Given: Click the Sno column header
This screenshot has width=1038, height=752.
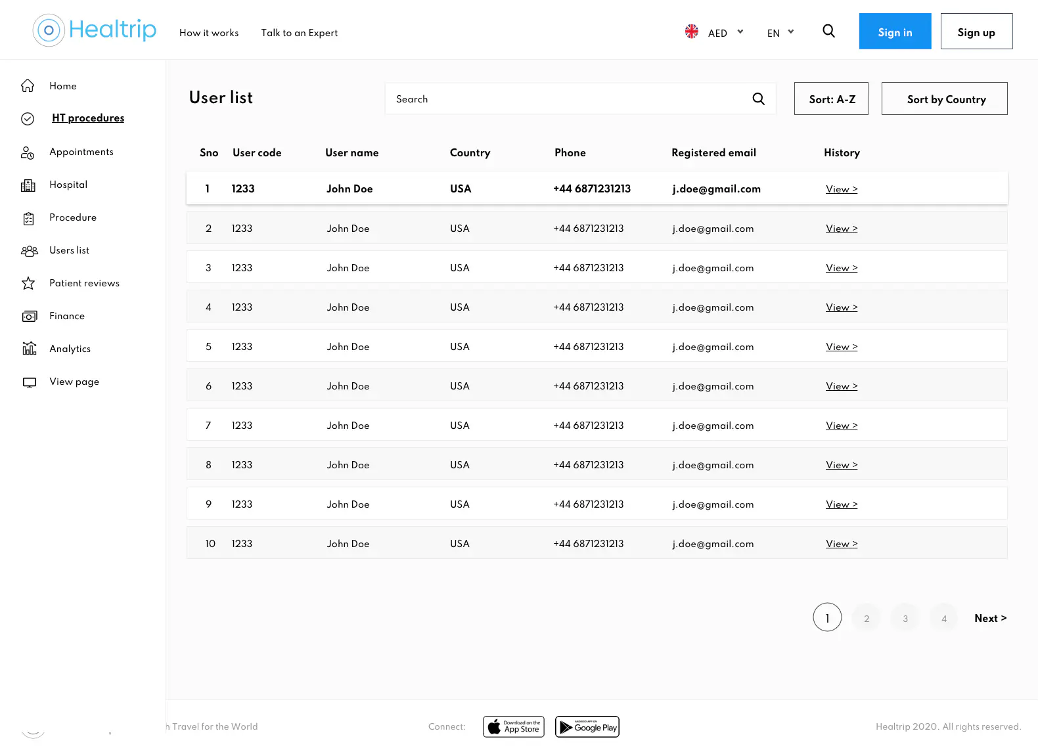Looking at the screenshot, I should coord(209,152).
